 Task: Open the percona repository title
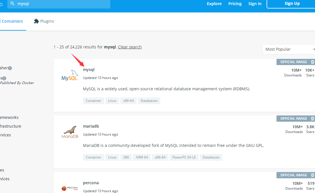point(91,183)
